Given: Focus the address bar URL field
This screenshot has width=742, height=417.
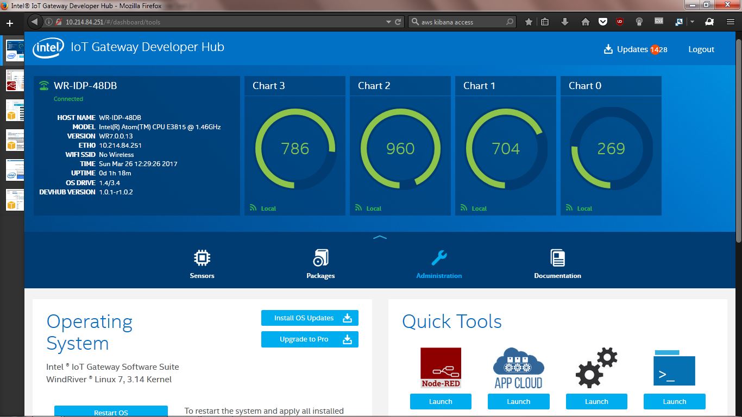Looking at the screenshot, I should (x=223, y=22).
